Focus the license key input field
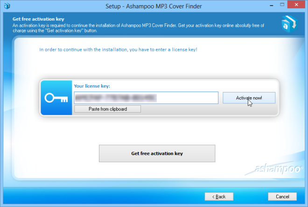308x207 pixels. tap(146, 98)
